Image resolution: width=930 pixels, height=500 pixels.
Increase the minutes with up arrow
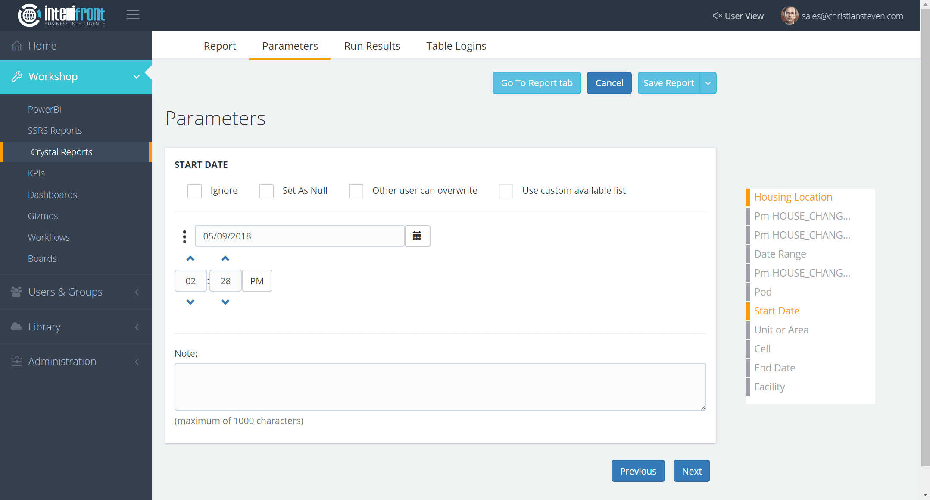click(225, 259)
